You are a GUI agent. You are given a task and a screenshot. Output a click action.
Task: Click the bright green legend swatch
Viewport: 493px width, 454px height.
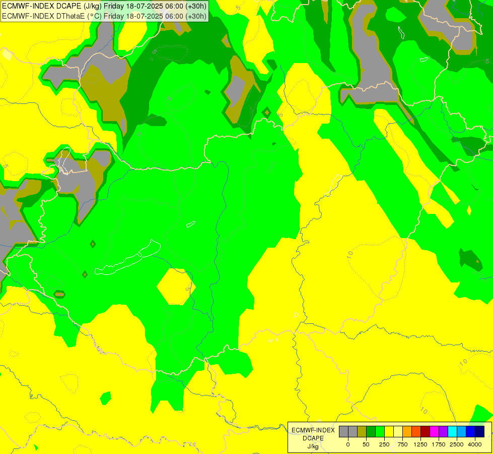coord(380,432)
